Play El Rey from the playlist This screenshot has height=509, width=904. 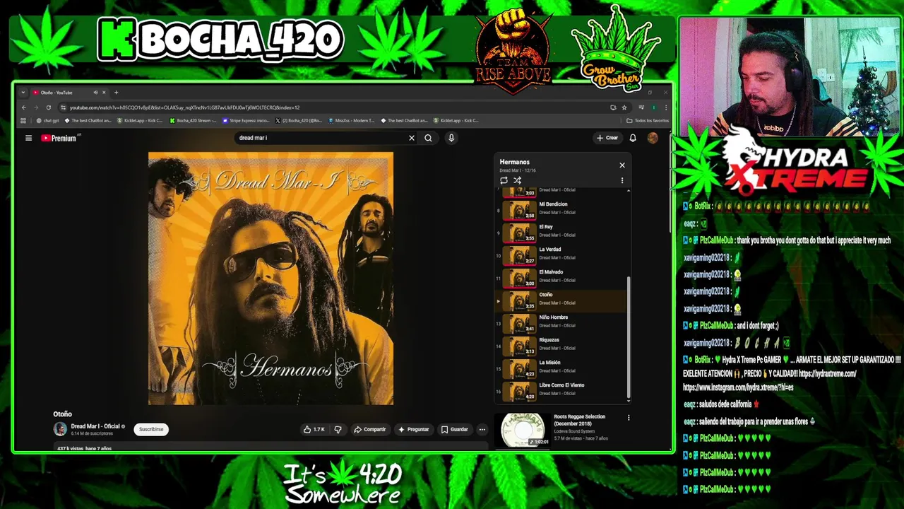click(561, 231)
